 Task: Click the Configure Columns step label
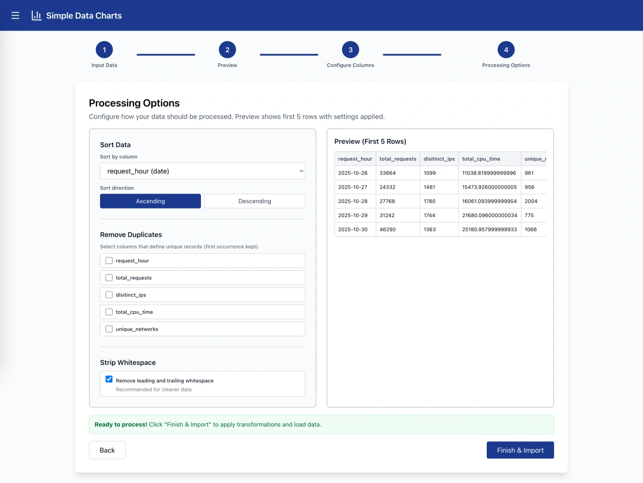[350, 65]
